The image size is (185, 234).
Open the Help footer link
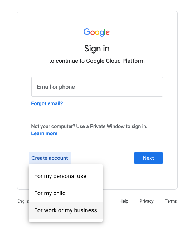pos(124,201)
